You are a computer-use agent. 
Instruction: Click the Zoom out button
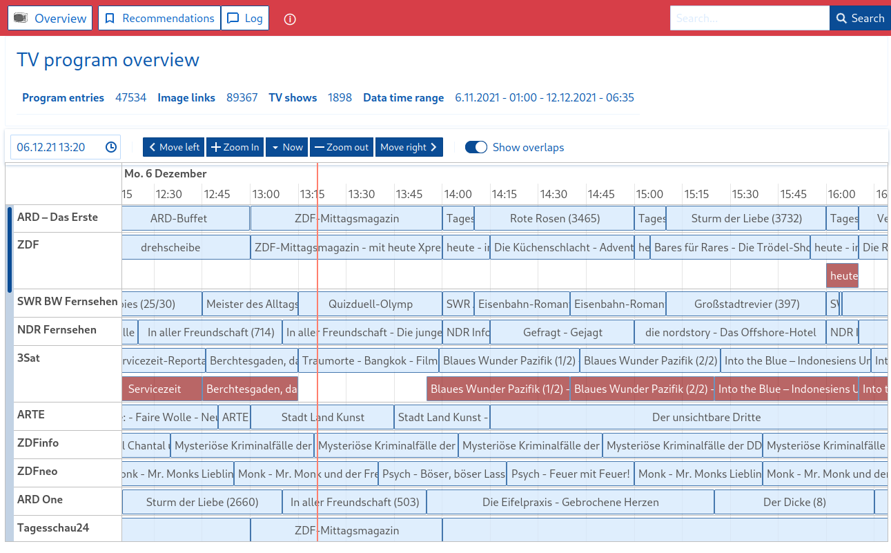click(342, 147)
